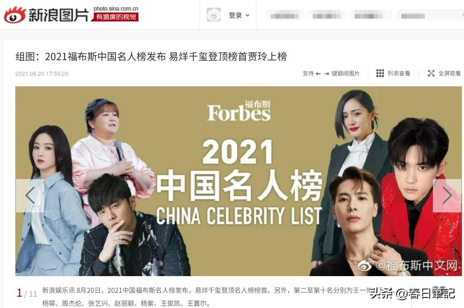Viewport: 464px width, 308px height.
Task: Click the Forbes 2021 celebrity list image
Action: pyautogui.click(x=238, y=181)
